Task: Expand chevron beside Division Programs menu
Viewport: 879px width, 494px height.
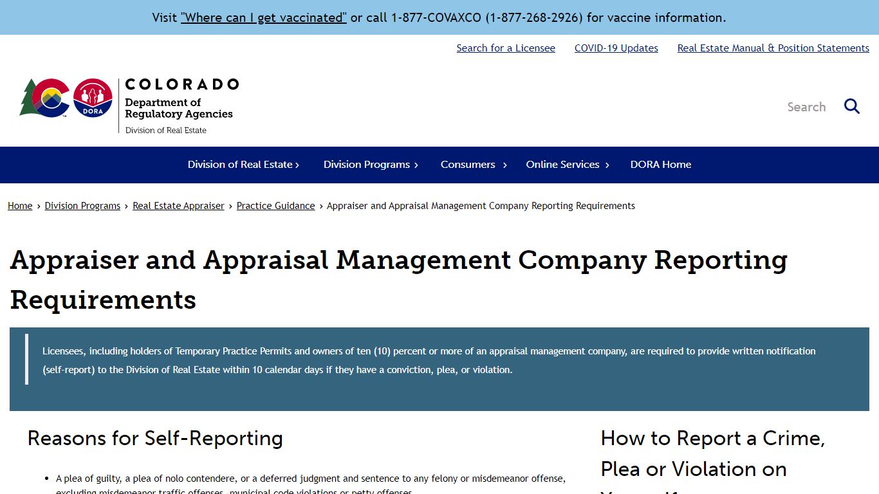Action: [416, 165]
